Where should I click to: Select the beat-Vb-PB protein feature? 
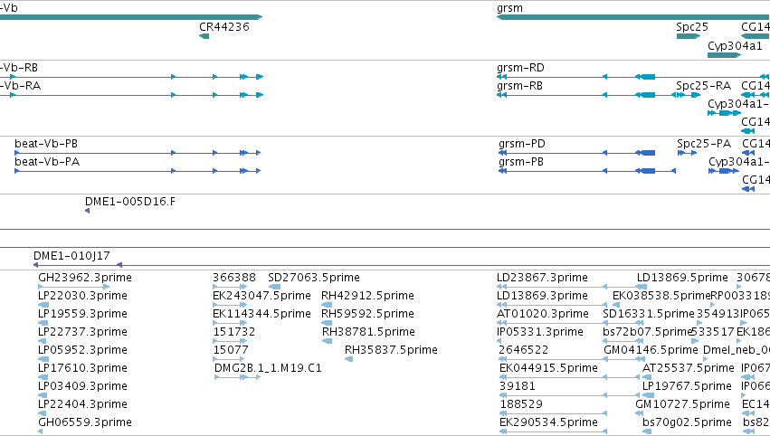point(138,153)
